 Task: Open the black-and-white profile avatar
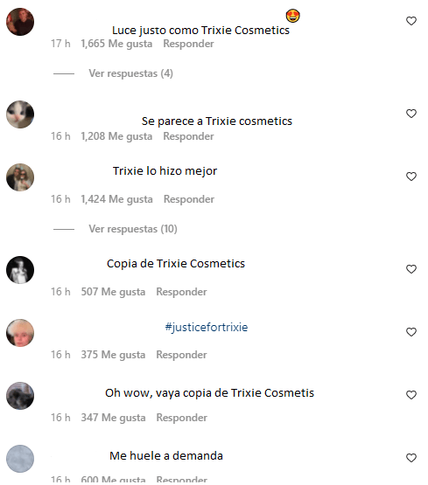(20, 270)
